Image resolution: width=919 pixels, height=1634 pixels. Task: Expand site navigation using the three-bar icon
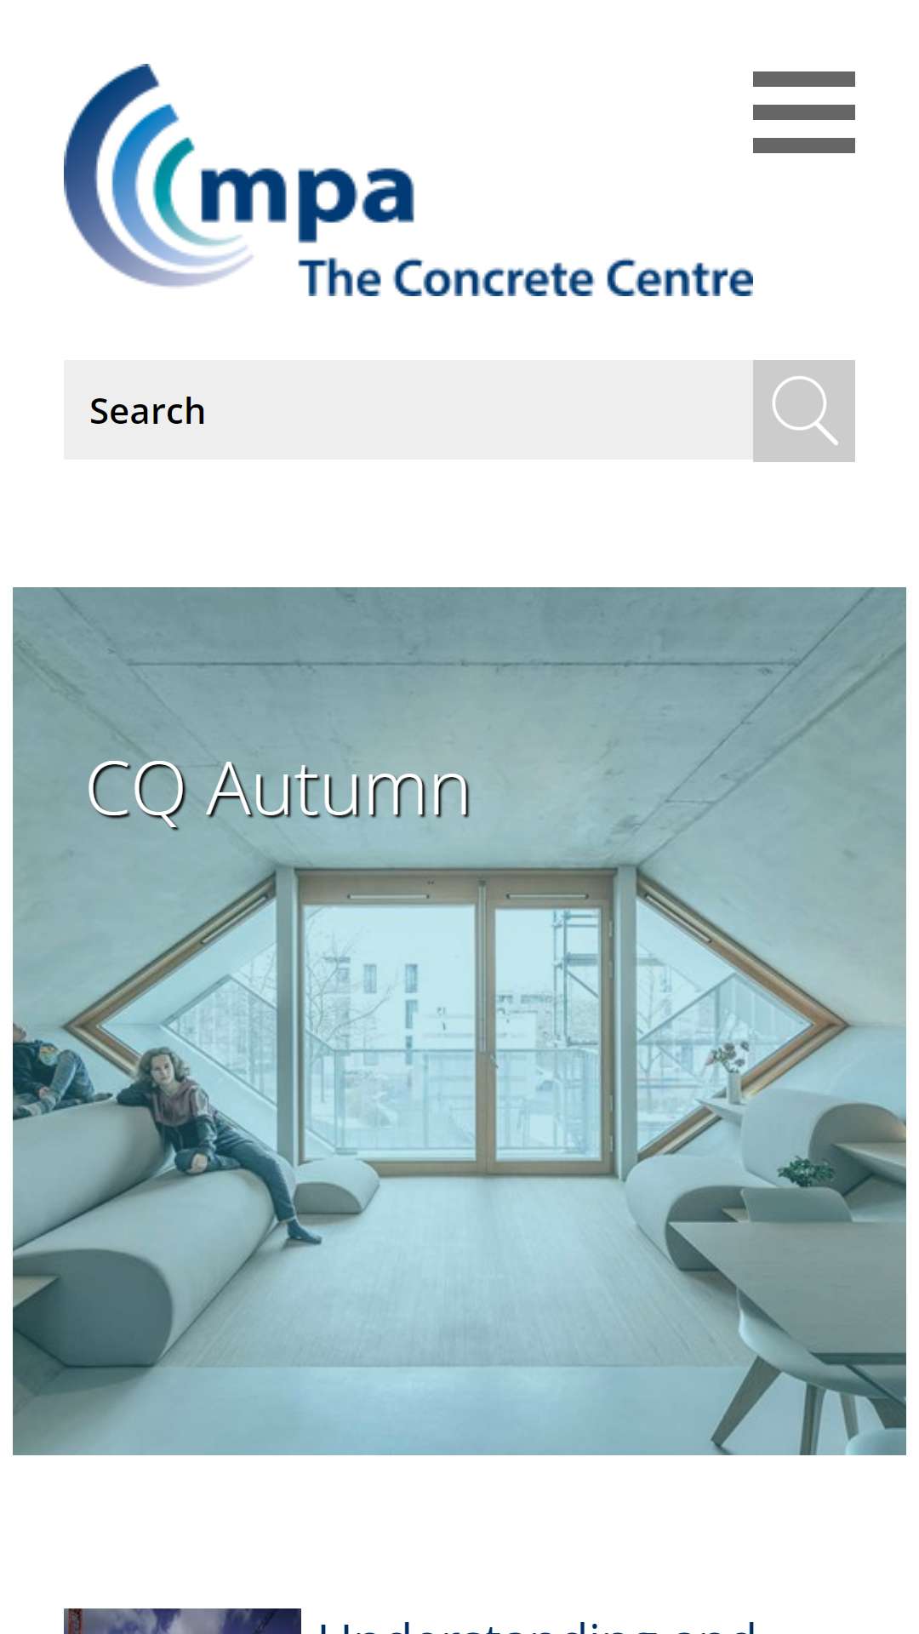coord(803,112)
